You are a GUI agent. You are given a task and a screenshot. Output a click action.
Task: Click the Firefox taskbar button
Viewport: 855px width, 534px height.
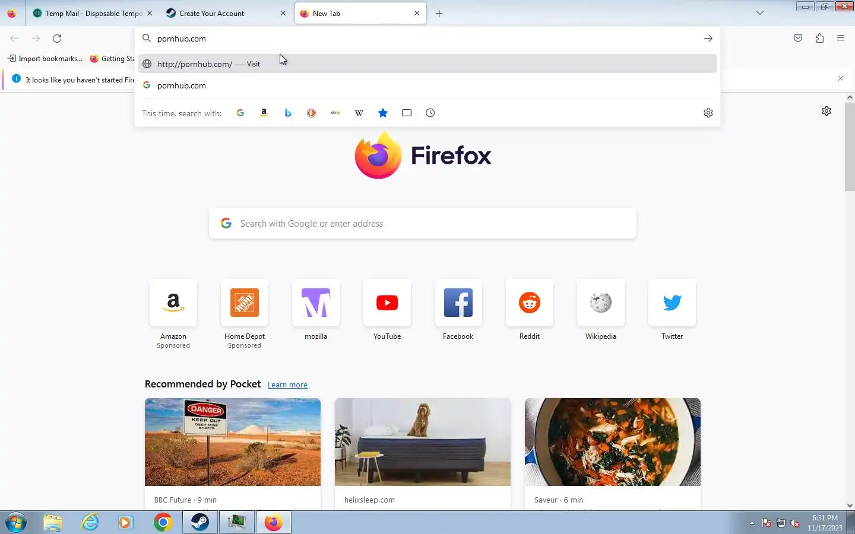(273, 523)
